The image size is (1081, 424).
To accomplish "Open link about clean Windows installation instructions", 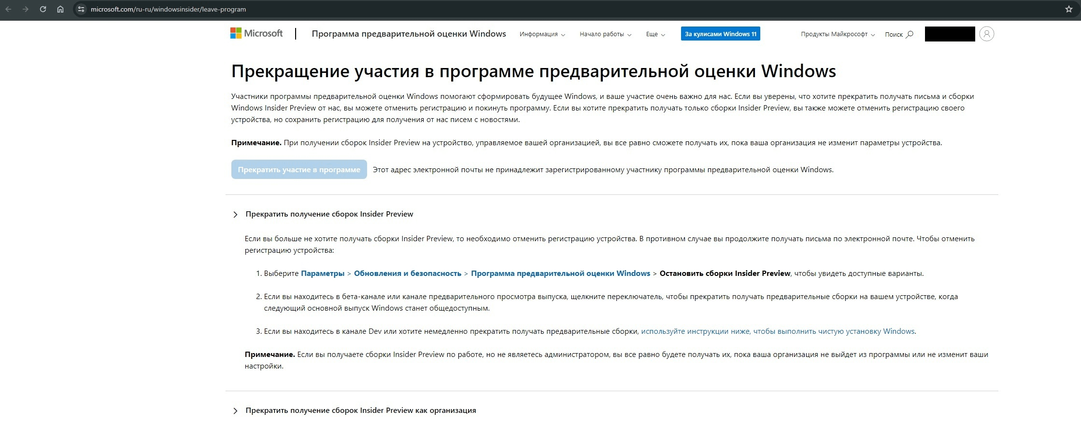I will pos(778,331).
